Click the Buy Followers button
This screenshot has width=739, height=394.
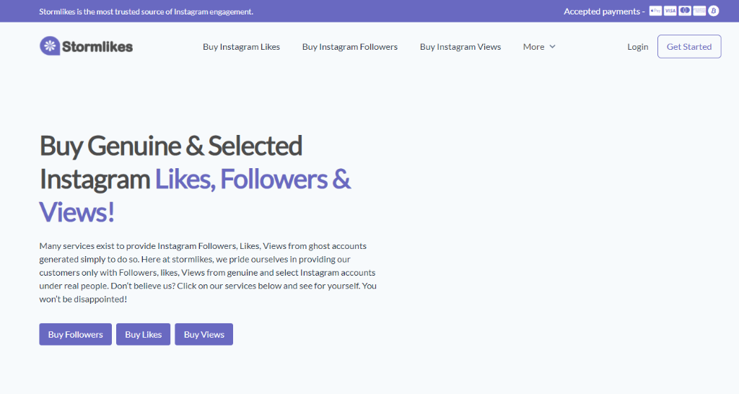[x=75, y=334]
